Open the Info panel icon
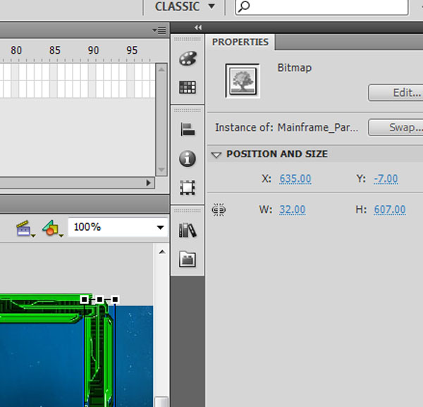This screenshot has height=407, width=423. point(188,158)
